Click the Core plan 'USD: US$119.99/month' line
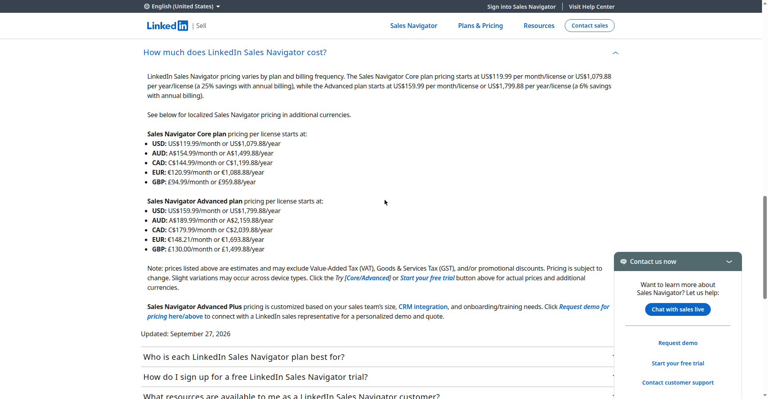 point(216,144)
